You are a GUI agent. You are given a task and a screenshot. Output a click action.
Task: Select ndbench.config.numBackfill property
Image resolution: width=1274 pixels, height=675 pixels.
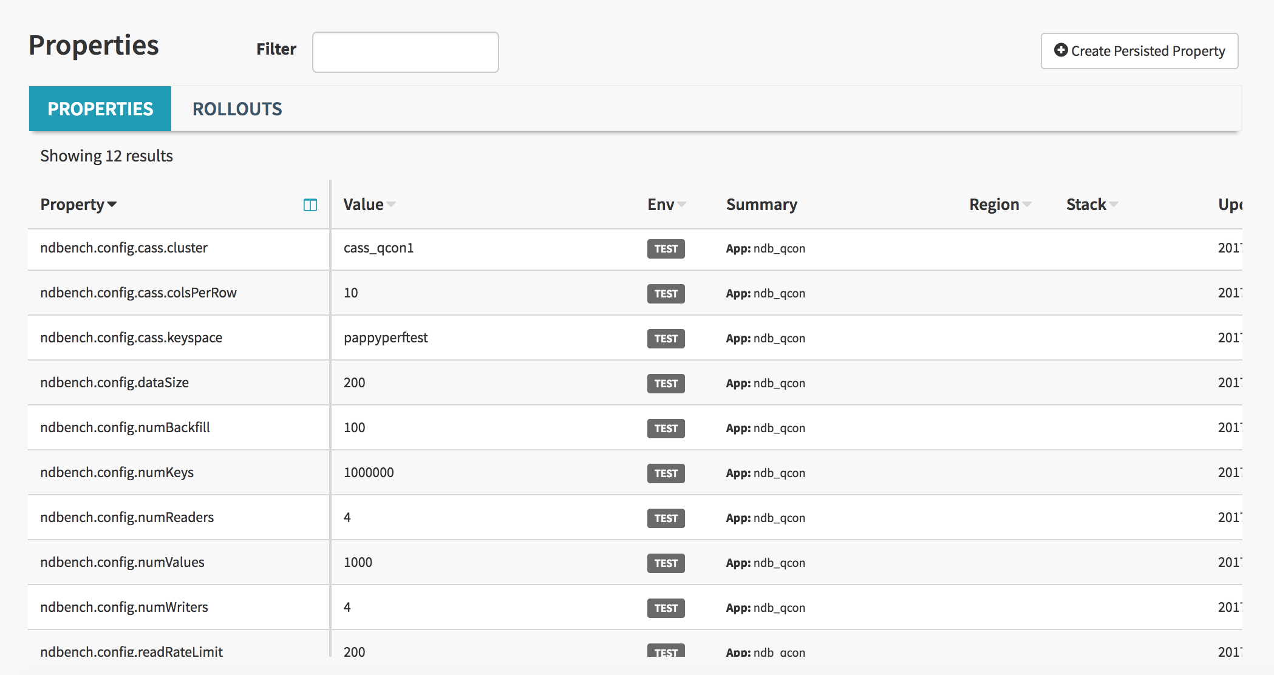125,427
